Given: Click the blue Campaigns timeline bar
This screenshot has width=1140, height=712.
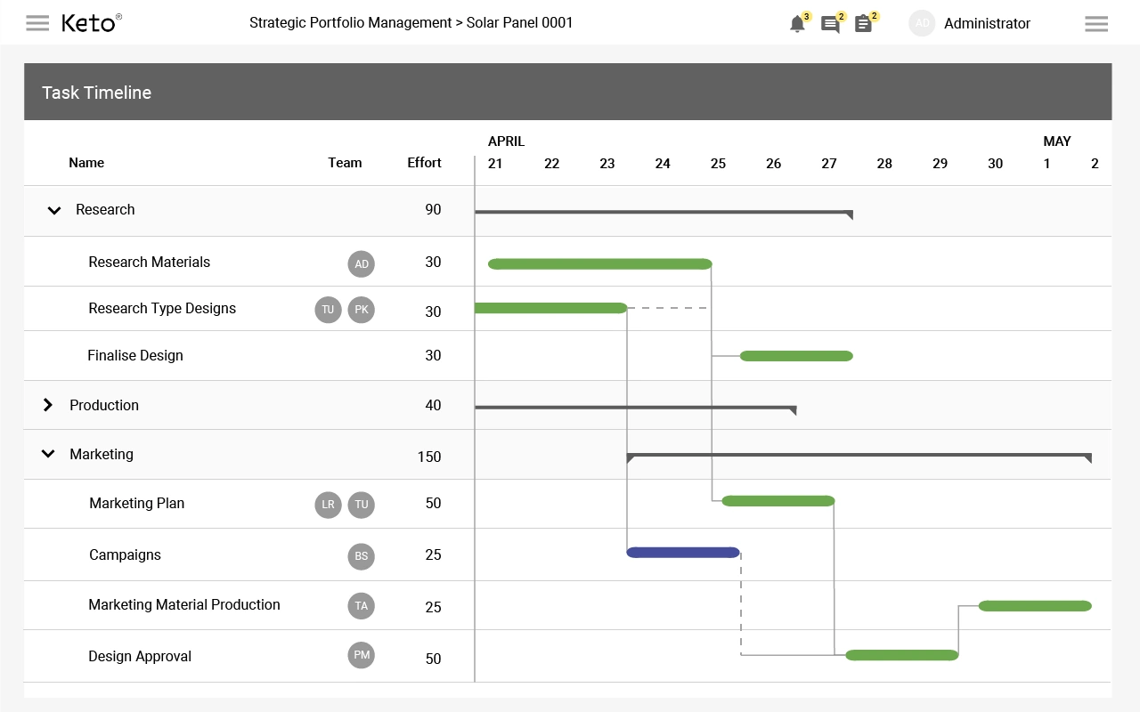Looking at the screenshot, I should 683,553.
